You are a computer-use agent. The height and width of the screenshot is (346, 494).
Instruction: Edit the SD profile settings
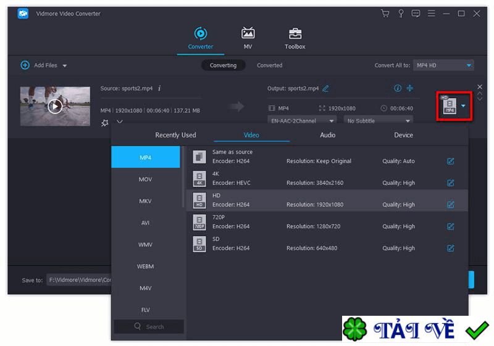[451, 248]
